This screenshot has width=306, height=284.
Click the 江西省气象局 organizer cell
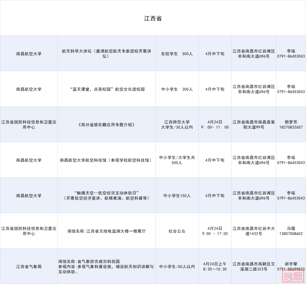click(29, 266)
